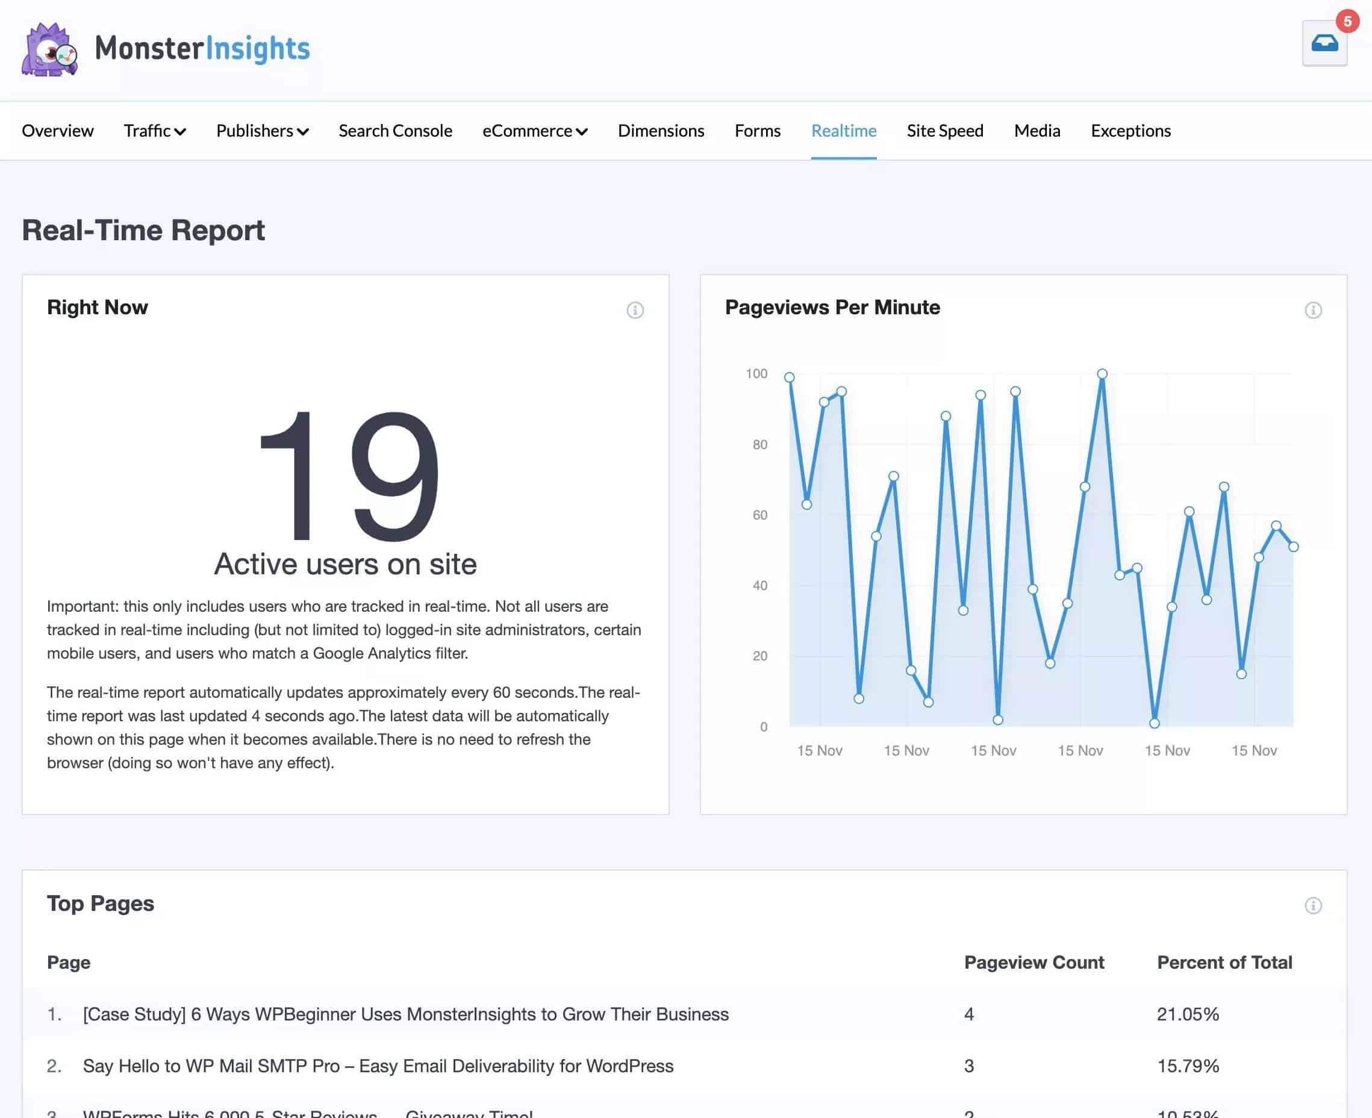Open the Search Console tab
The image size is (1372, 1118).
396,131
